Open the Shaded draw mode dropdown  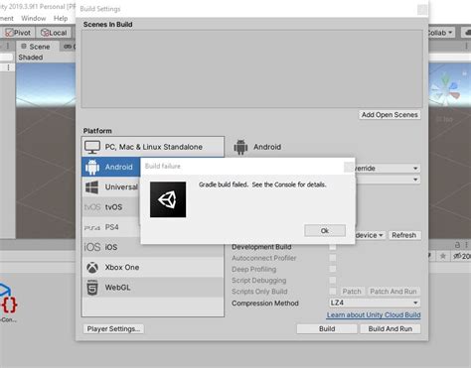click(x=31, y=58)
